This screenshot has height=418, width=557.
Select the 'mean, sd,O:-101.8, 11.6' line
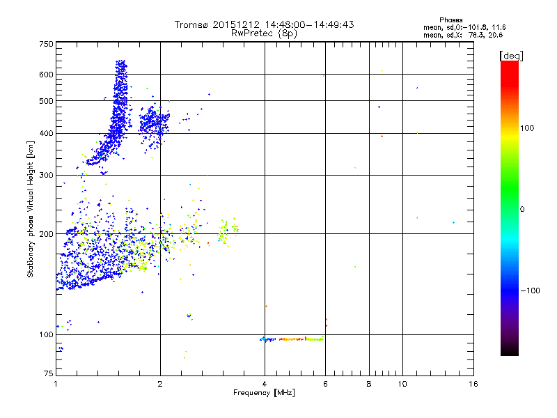[464, 27]
